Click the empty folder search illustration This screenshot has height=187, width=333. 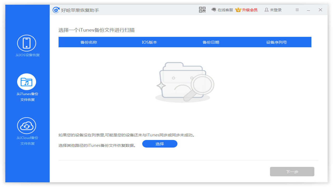[x=185, y=81]
